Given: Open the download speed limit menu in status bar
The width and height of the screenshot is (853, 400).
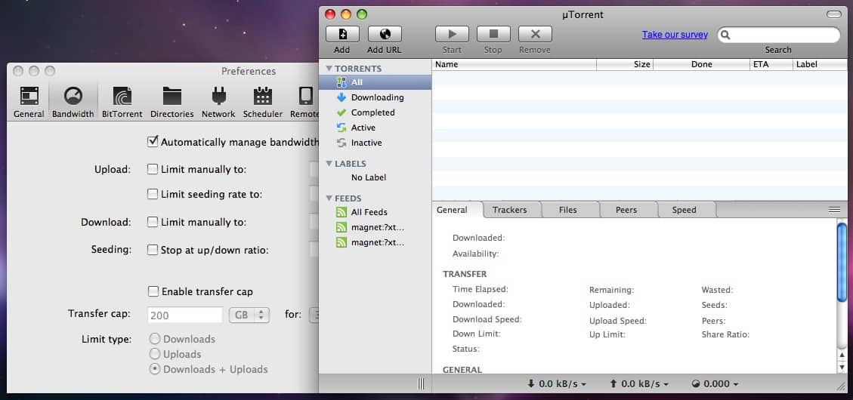Looking at the screenshot, I should click(557, 383).
